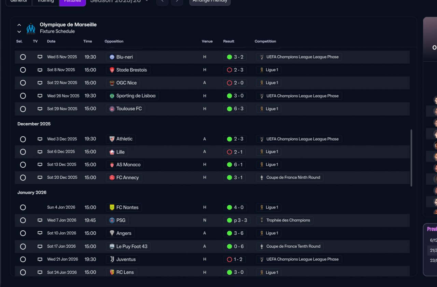This screenshot has height=287, width=437.
Task: Select the Toulouse FC fixture radio button
Action: coord(23,109)
